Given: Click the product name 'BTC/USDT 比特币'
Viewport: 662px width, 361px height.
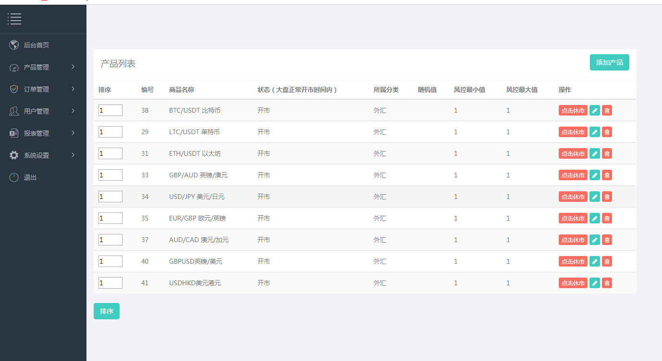Looking at the screenshot, I should (195, 110).
